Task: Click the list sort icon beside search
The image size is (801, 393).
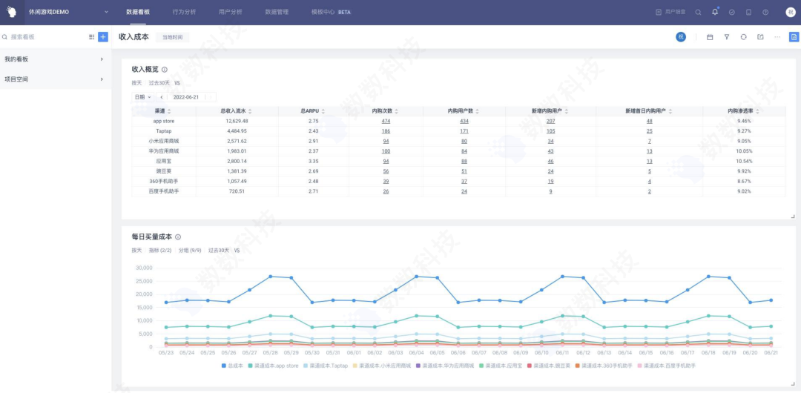Action: [x=91, y=37]
